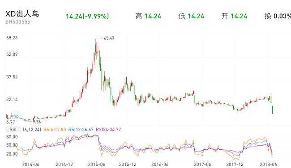Click the date label 2017-06
The height and width of the screenshot is (168, 291).
(202, 164)
